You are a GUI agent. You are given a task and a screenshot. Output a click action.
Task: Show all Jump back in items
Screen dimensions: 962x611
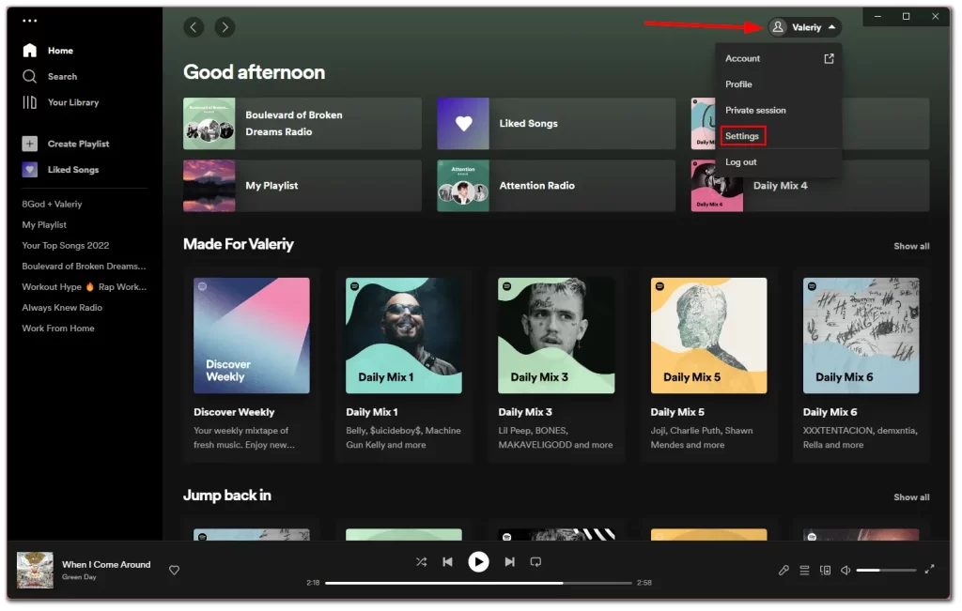click(911, 497)
